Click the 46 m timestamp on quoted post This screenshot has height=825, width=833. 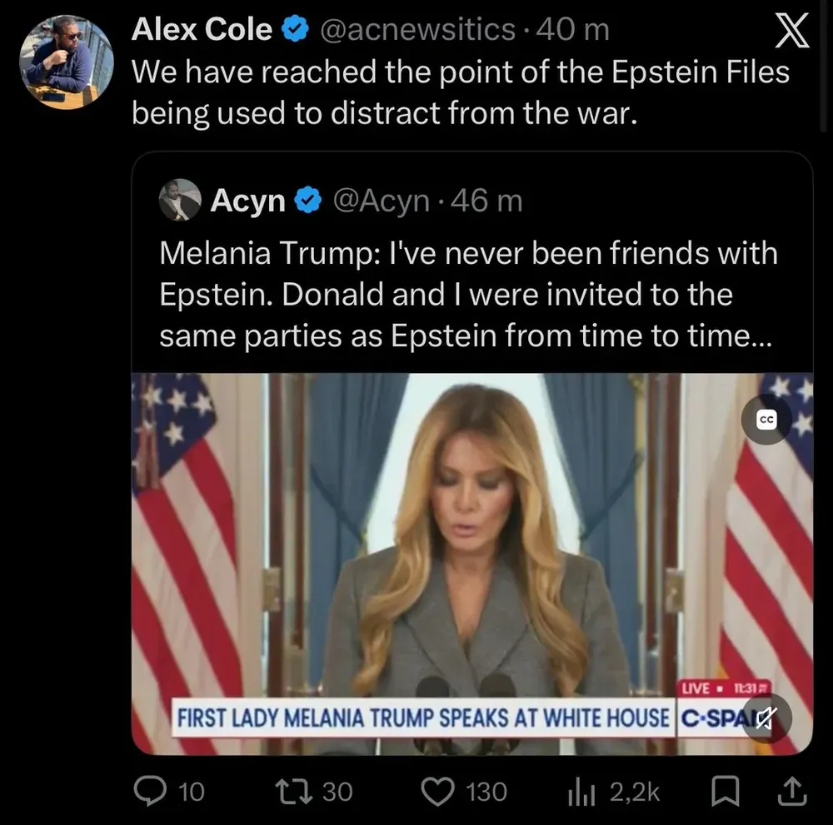point(486,201)
